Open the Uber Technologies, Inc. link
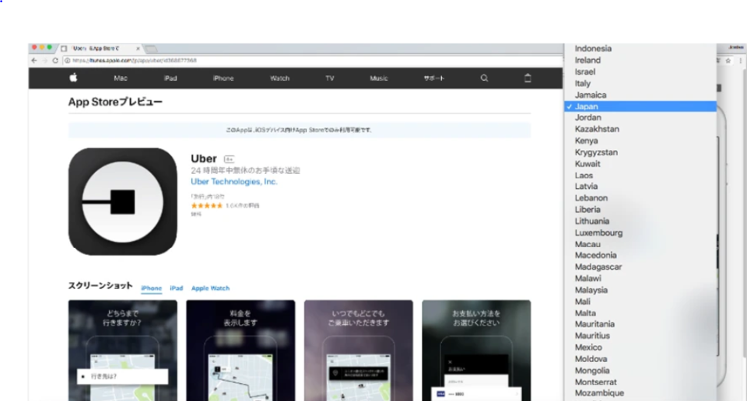747x401 pixels. pyautogui.click(x=234, y=182)
